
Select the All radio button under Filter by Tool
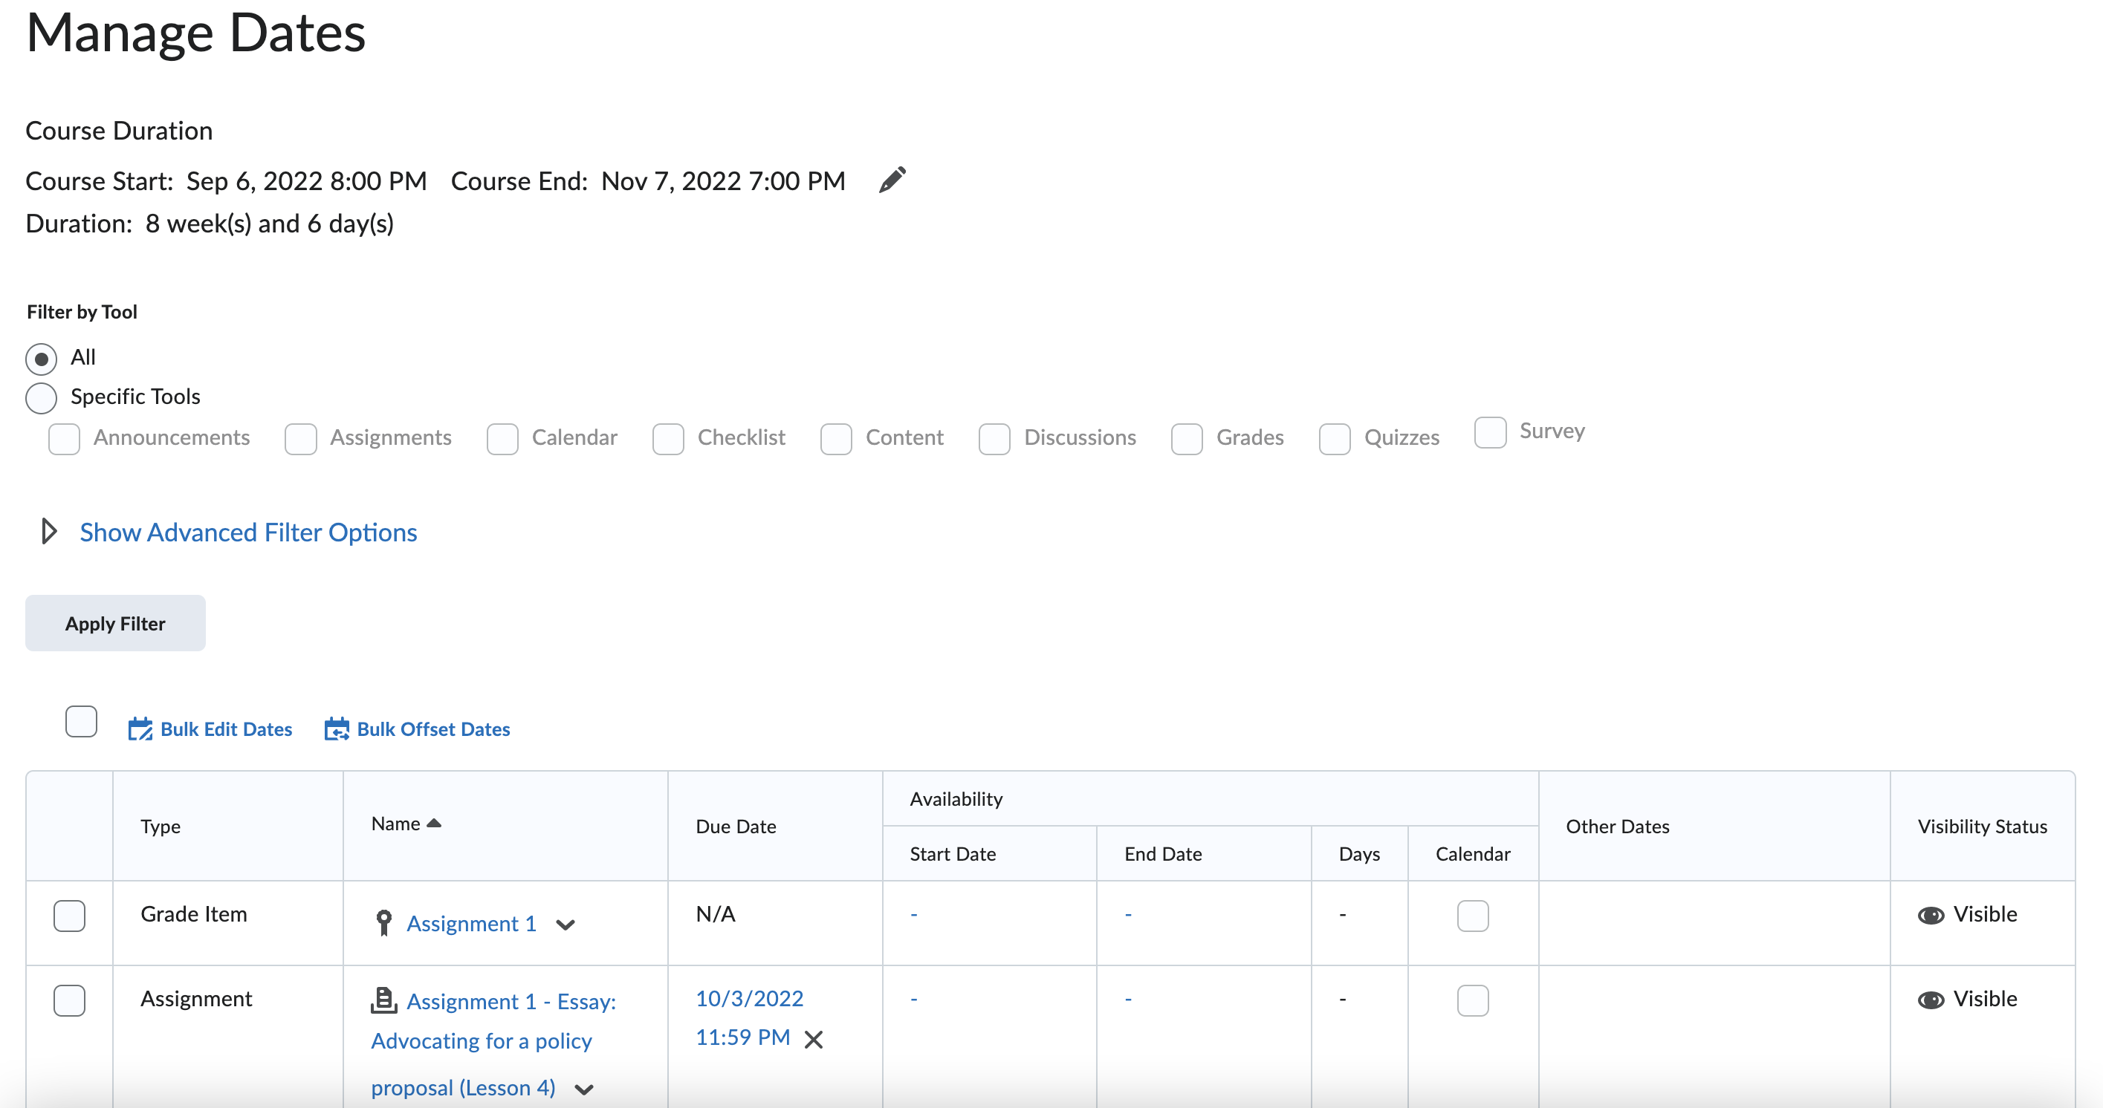[x=41, y=358]
